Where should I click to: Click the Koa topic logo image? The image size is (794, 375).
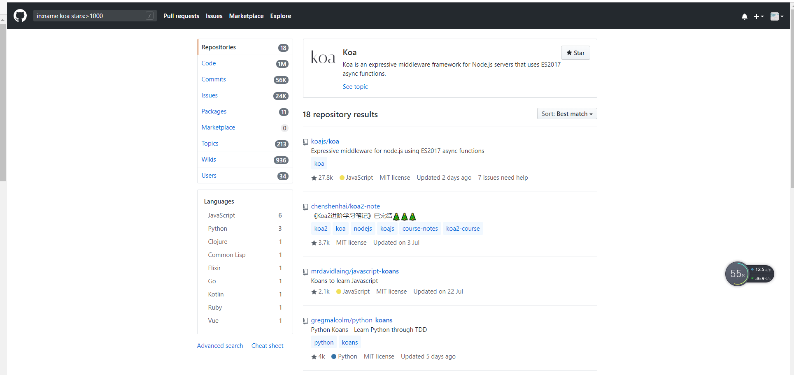(323, 58)
